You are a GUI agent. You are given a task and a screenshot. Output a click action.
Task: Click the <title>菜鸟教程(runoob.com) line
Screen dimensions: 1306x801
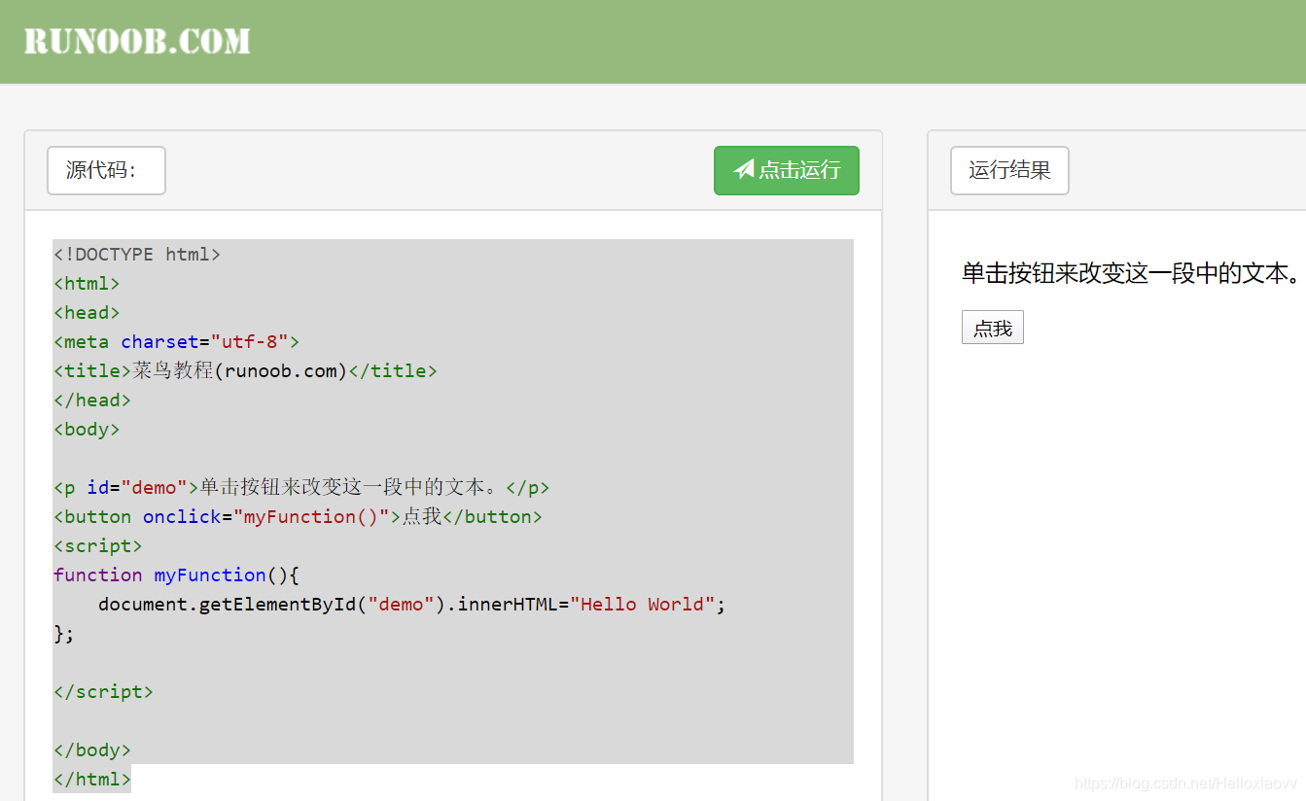(245, 370)
